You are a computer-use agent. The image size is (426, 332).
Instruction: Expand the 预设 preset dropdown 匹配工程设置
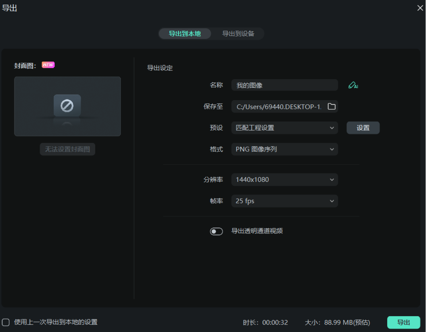click(285, 127)
